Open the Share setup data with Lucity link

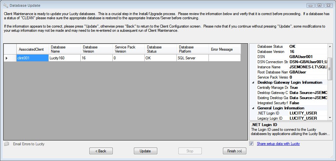pos(278,144)
